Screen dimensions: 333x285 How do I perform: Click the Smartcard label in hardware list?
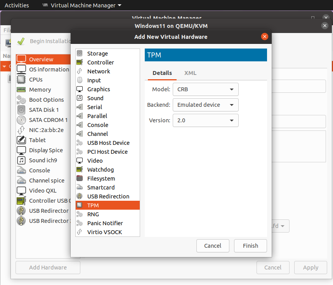[x=101, y=188]
